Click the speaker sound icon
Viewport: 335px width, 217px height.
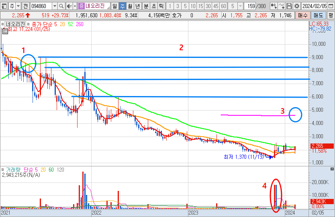pos(69,6)
